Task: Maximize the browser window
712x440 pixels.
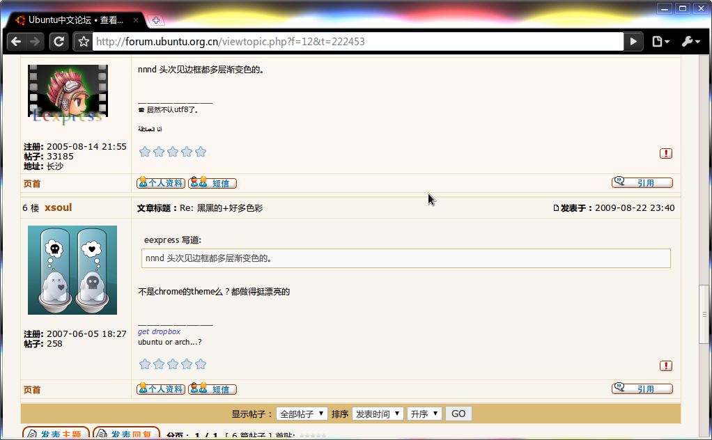Action: coord(683,8)
